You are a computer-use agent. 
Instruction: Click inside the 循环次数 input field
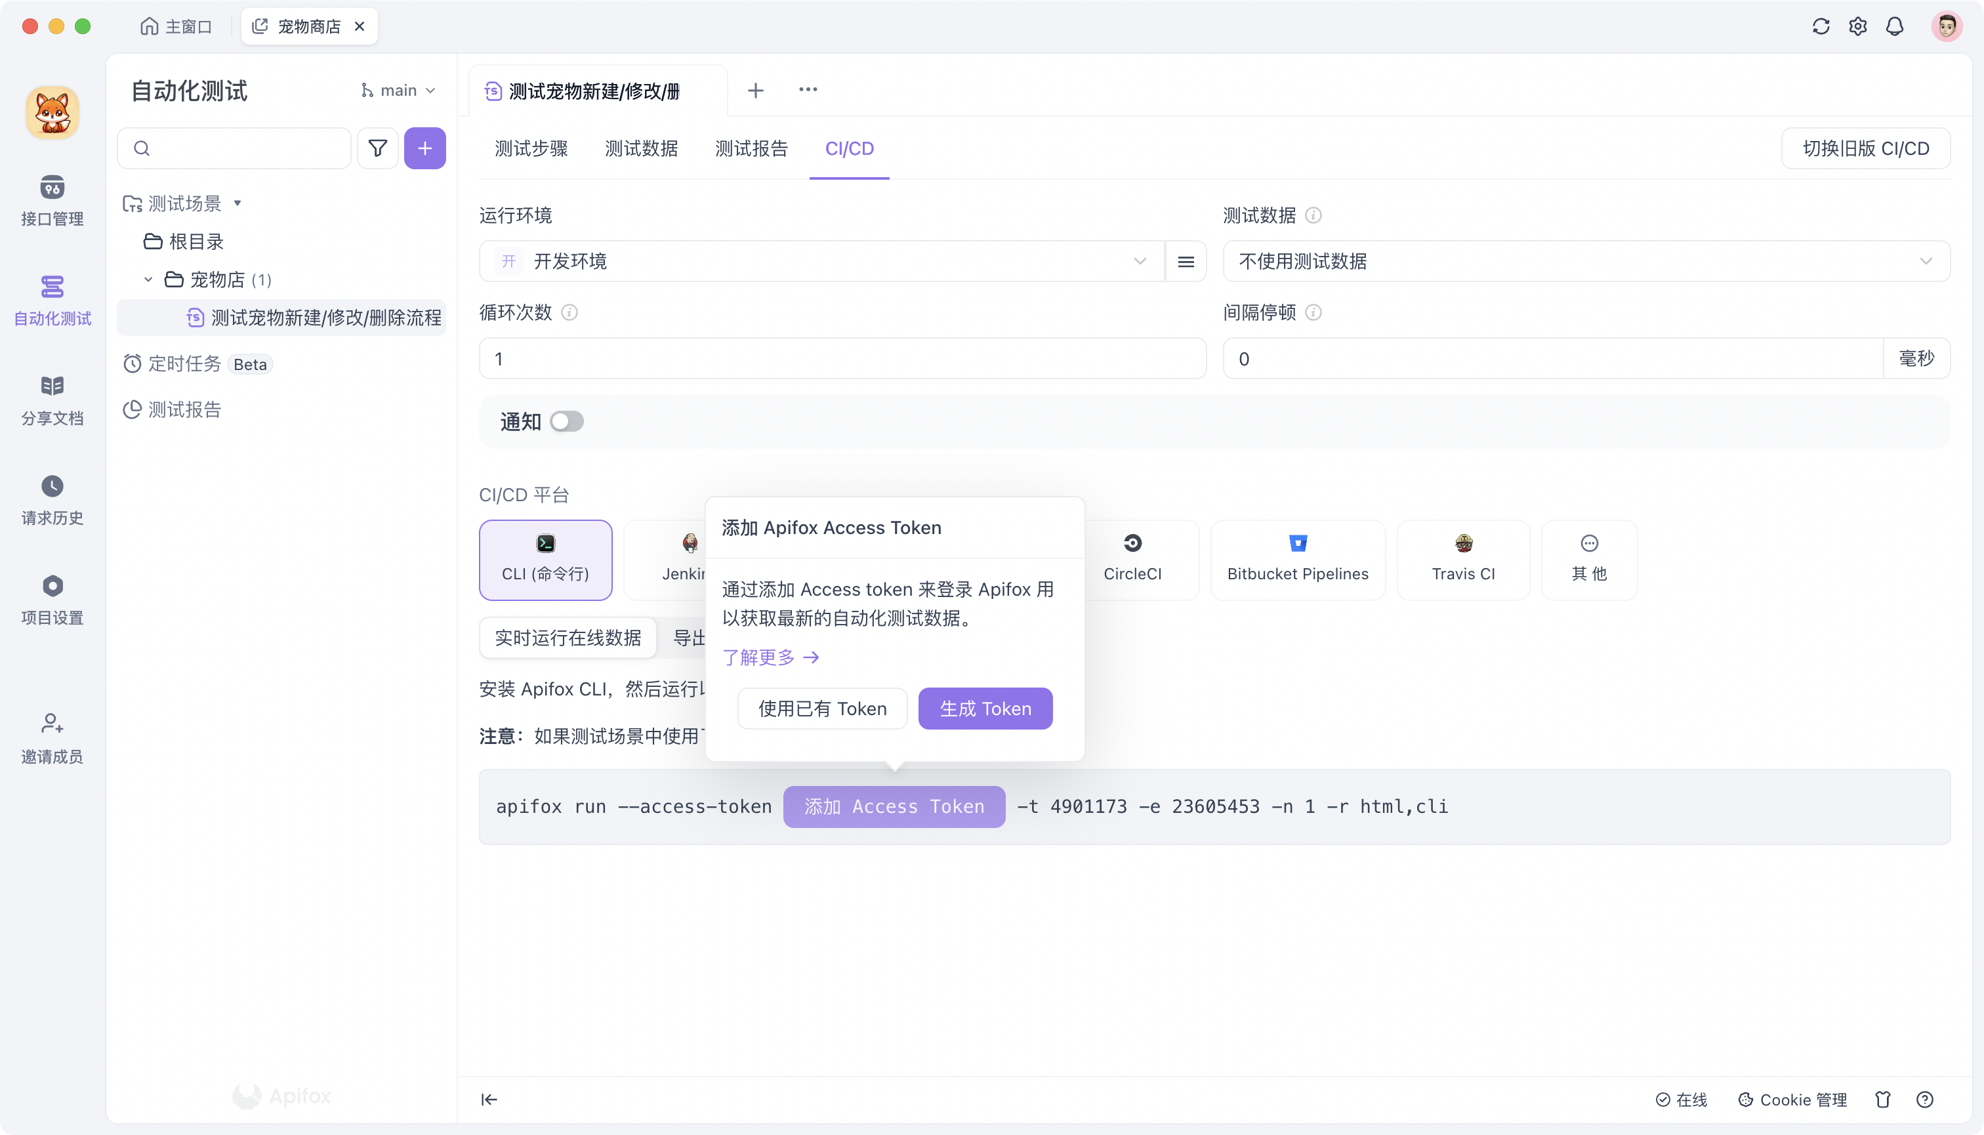(840, 358)
